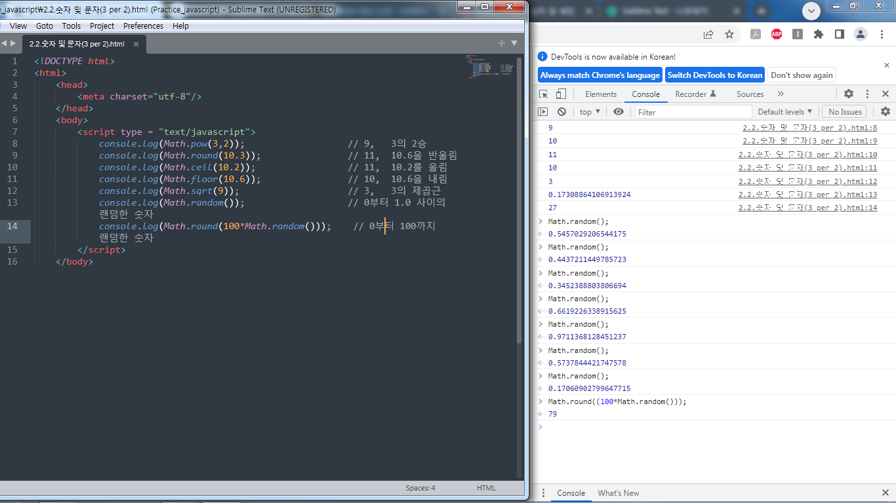Image resolution: width=896 pixels, height=503 pixels.
Task: Clear console with the ban icon
Action: (561, 112)
